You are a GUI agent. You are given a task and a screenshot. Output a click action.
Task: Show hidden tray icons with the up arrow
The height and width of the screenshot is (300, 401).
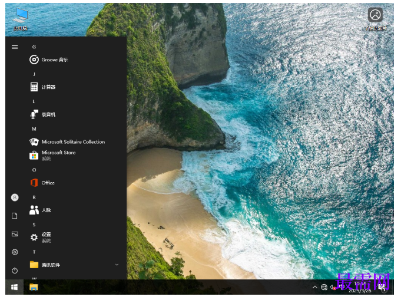[x=315, y=287]
